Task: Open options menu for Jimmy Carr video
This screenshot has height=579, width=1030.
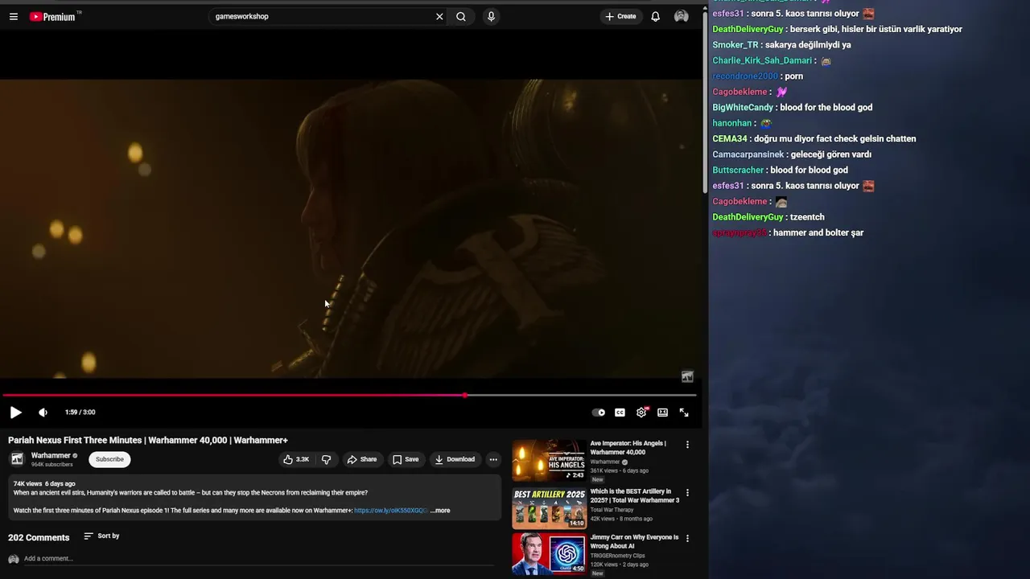Action: 687,538
